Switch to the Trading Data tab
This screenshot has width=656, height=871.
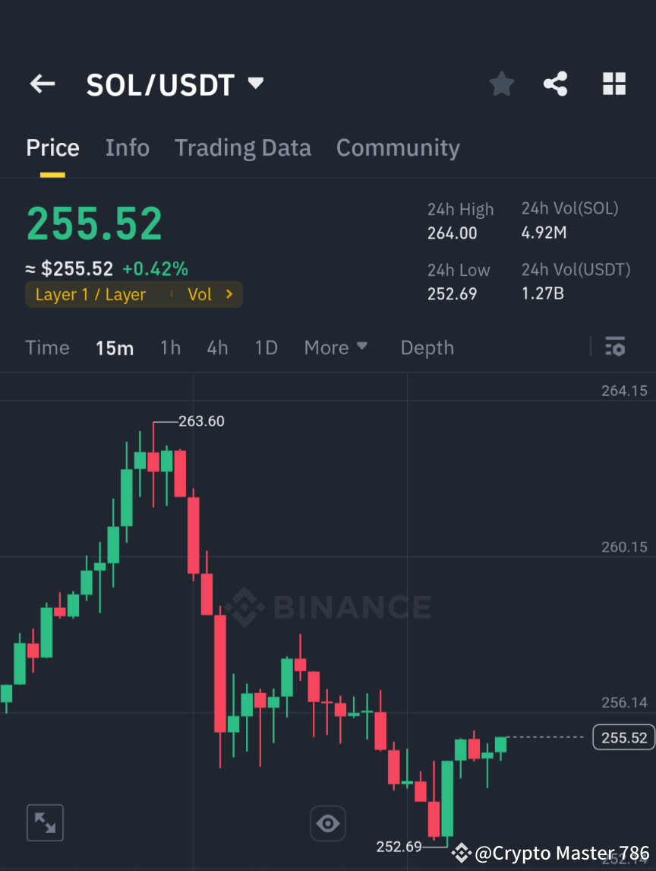[x=242, y=147]
